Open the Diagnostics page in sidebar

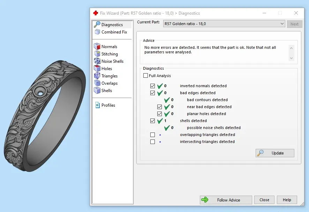click(x=112, y=25)
